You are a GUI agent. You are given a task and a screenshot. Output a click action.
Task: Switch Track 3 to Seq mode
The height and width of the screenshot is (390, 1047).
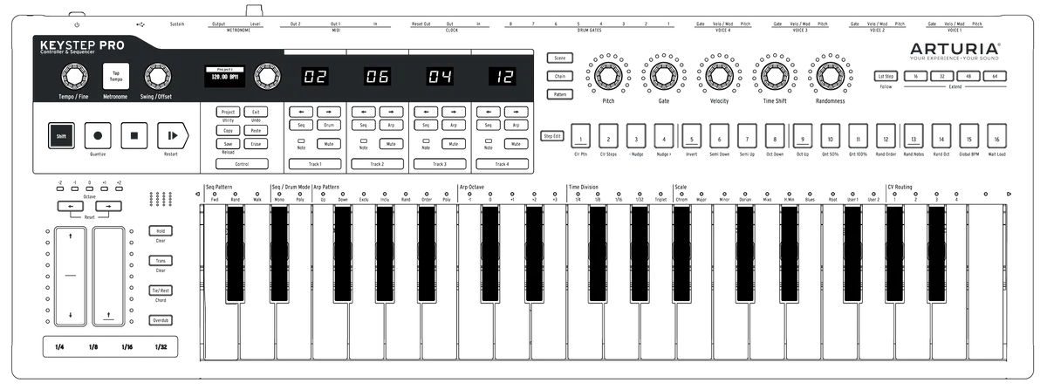[426, 126]
